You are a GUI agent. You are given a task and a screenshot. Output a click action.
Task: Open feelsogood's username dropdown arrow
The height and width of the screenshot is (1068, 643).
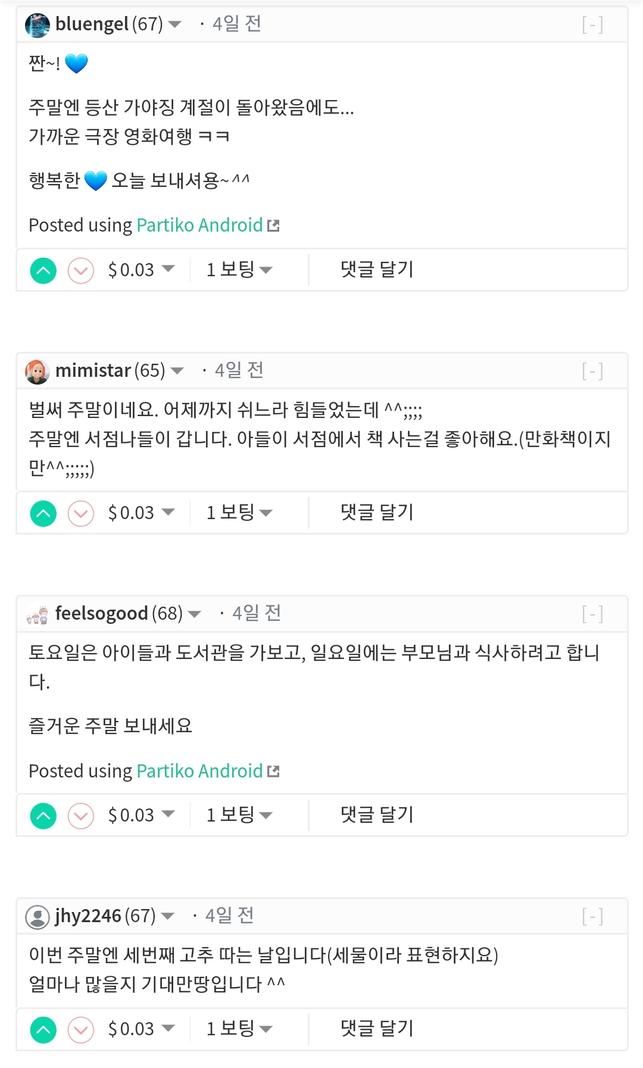tap(194, 614)
